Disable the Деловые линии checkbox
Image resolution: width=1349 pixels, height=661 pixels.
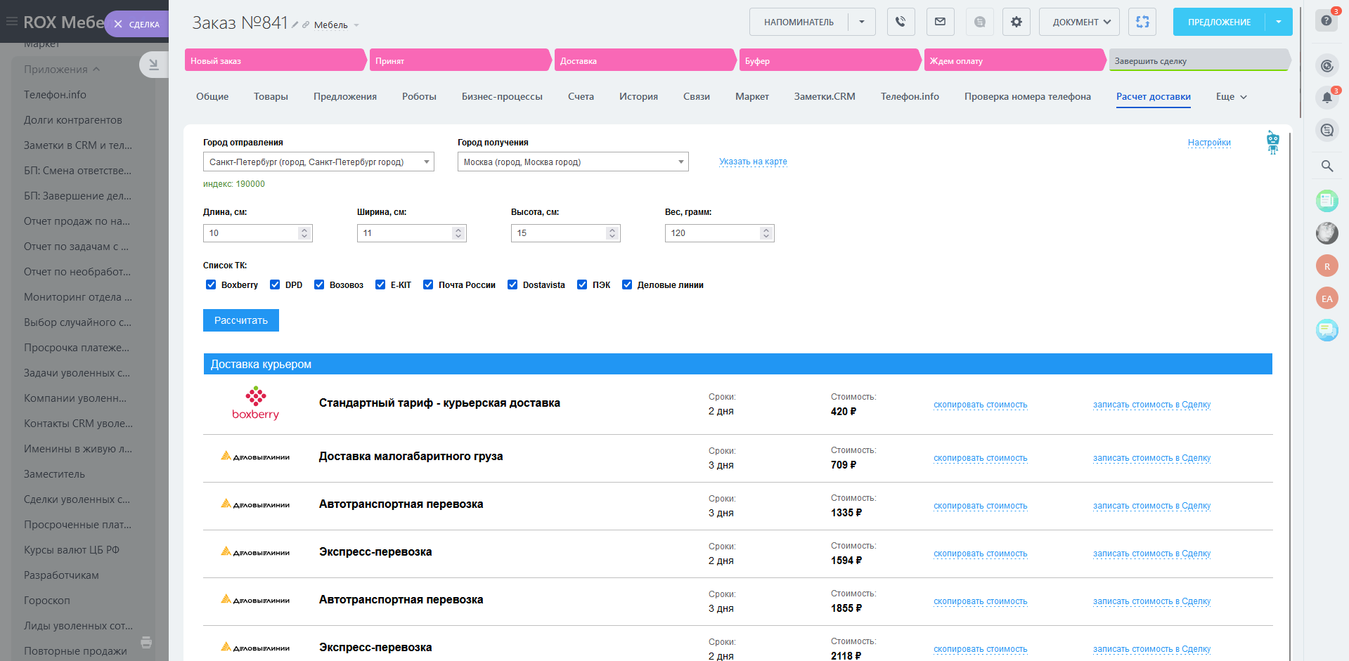coord(627,284)
